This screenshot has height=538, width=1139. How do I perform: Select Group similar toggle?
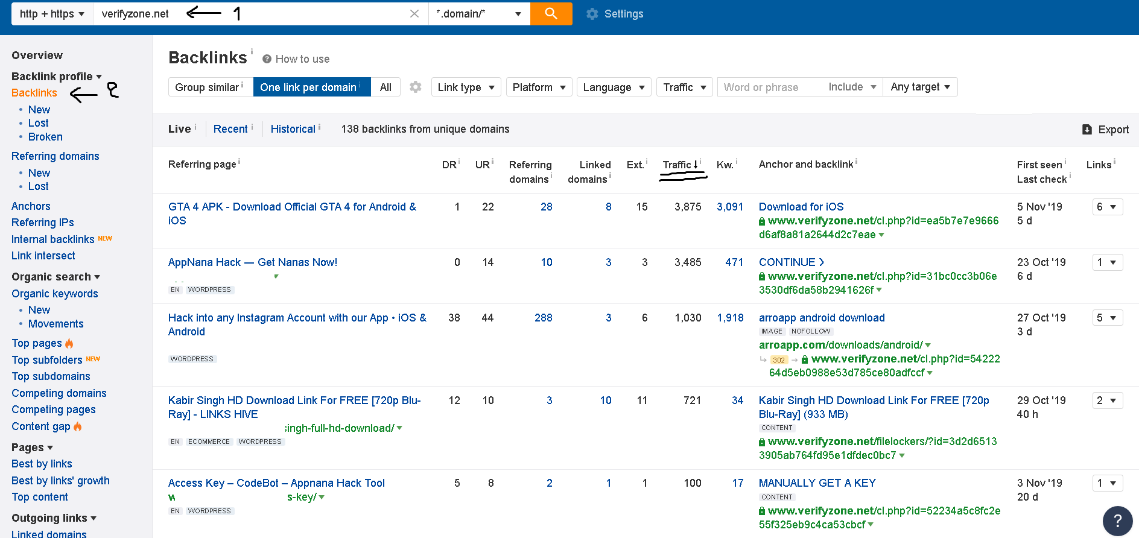pyautogui.click(x=210, y=87)
